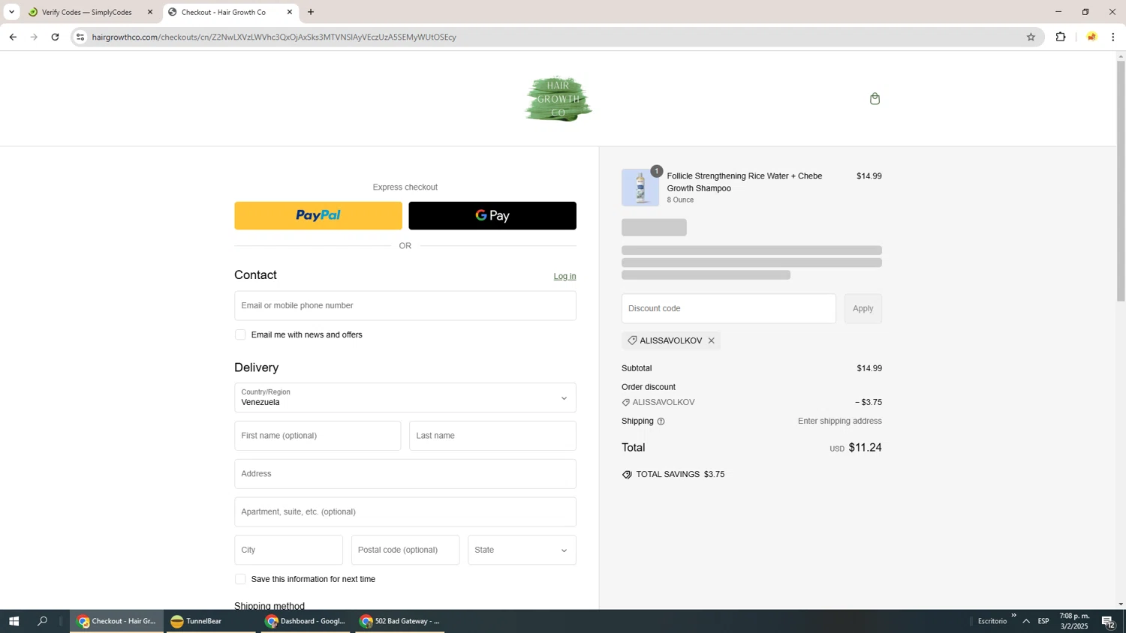Click the product name Follicle Strengthening Rice Water
This screenshot has height=633, width=1126.
tap(745, 181)
